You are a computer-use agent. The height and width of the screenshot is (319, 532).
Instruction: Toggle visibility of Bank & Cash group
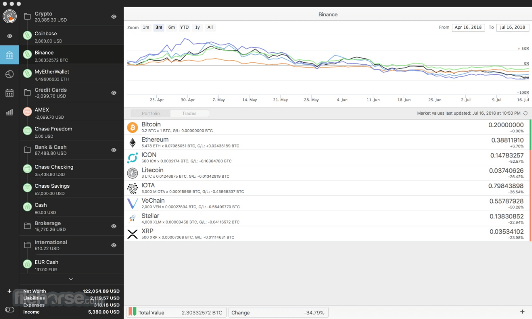click(114, 150)
